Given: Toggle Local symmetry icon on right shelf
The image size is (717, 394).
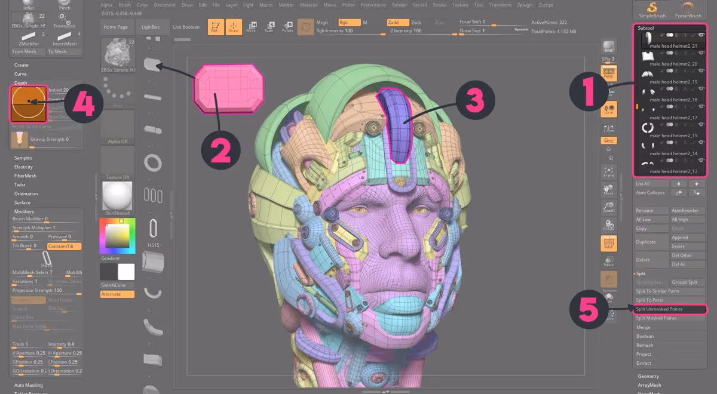Looking at the screenshot, I should pos(608,109).
